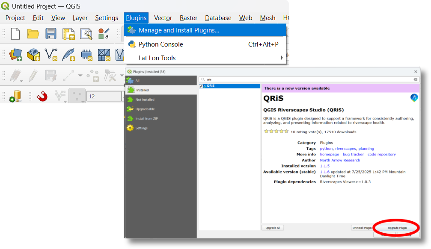Open the new print layout icon

coord(68,34)
